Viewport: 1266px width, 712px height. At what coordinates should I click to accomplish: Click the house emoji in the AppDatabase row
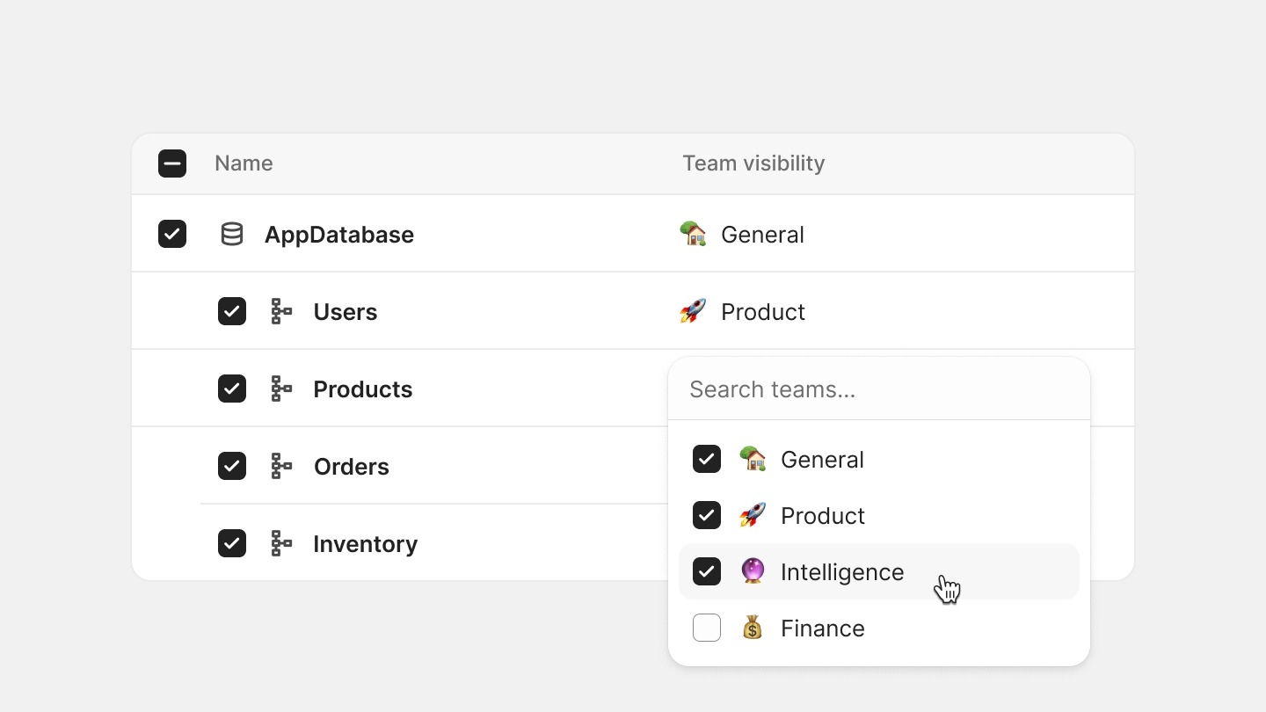693,234
